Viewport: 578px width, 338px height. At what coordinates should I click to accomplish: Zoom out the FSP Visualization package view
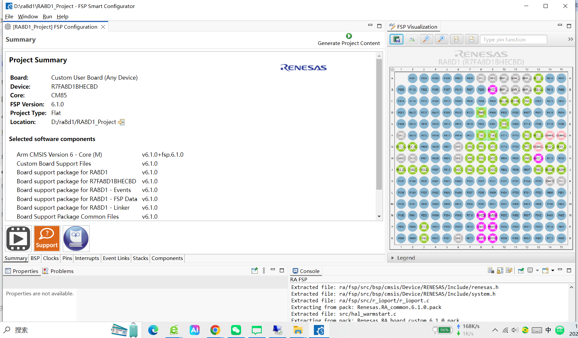426,39
